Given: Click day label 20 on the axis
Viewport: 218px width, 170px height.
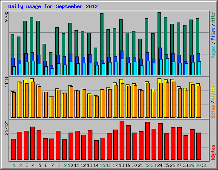Looking at the screenshot, I should [x=134, y=165].
